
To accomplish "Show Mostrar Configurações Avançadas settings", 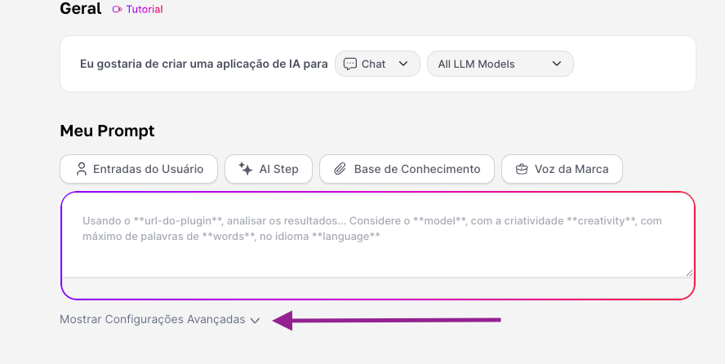I will point(153,319).
